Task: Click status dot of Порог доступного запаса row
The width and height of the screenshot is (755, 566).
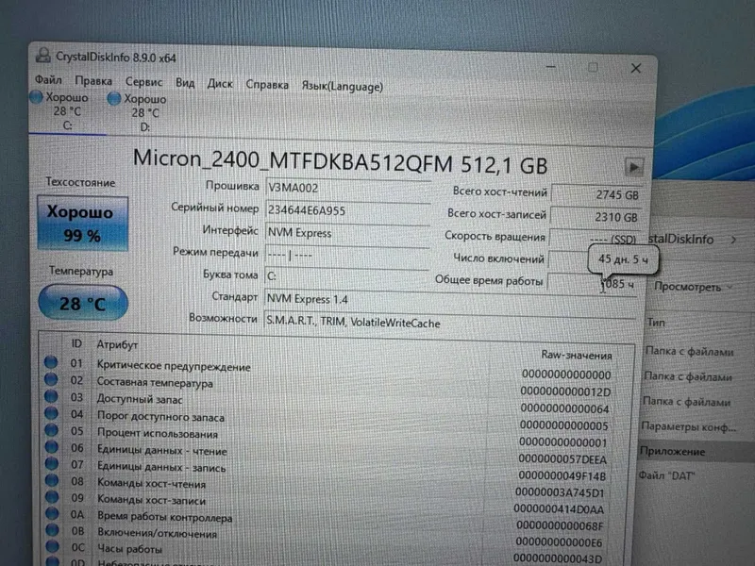Action: click(x=51, y=412)
